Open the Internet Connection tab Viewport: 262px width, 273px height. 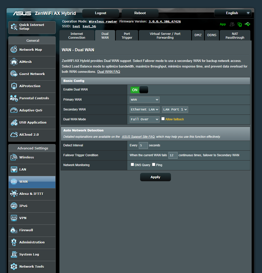pyautogui.click(x=77, y=35)
